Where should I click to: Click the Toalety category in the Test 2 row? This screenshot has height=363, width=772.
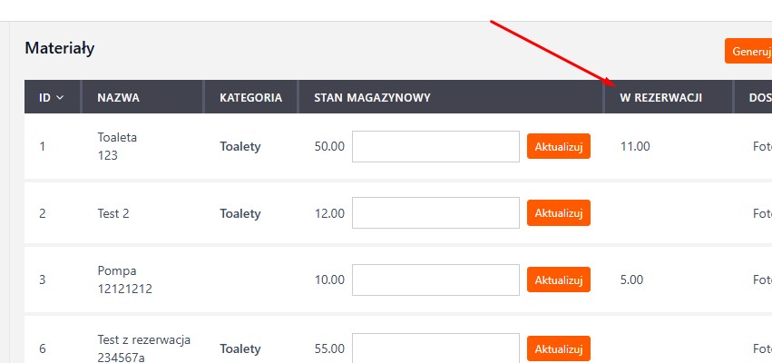point(240,214)
